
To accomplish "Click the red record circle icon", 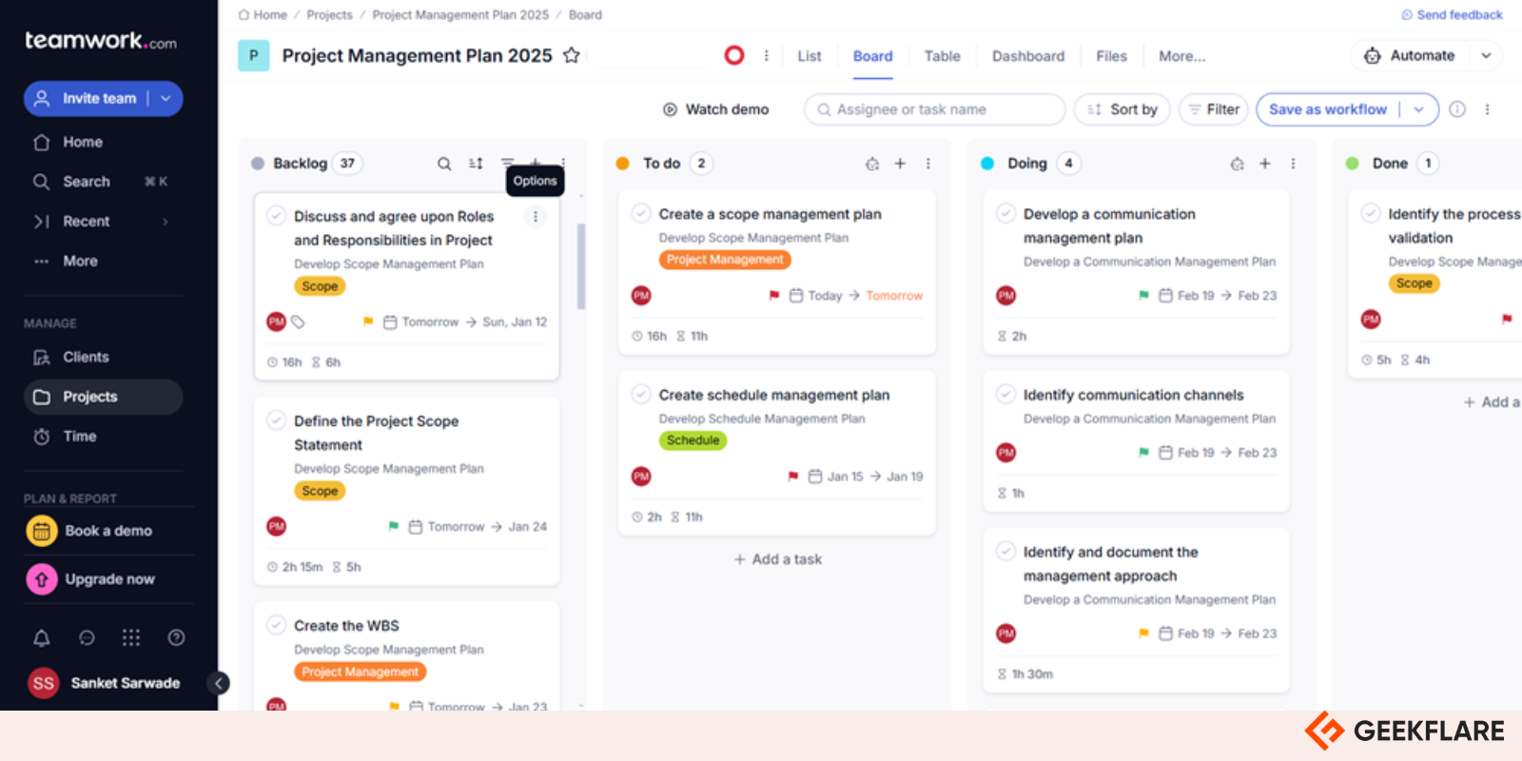I will click(x=734, y=55).
